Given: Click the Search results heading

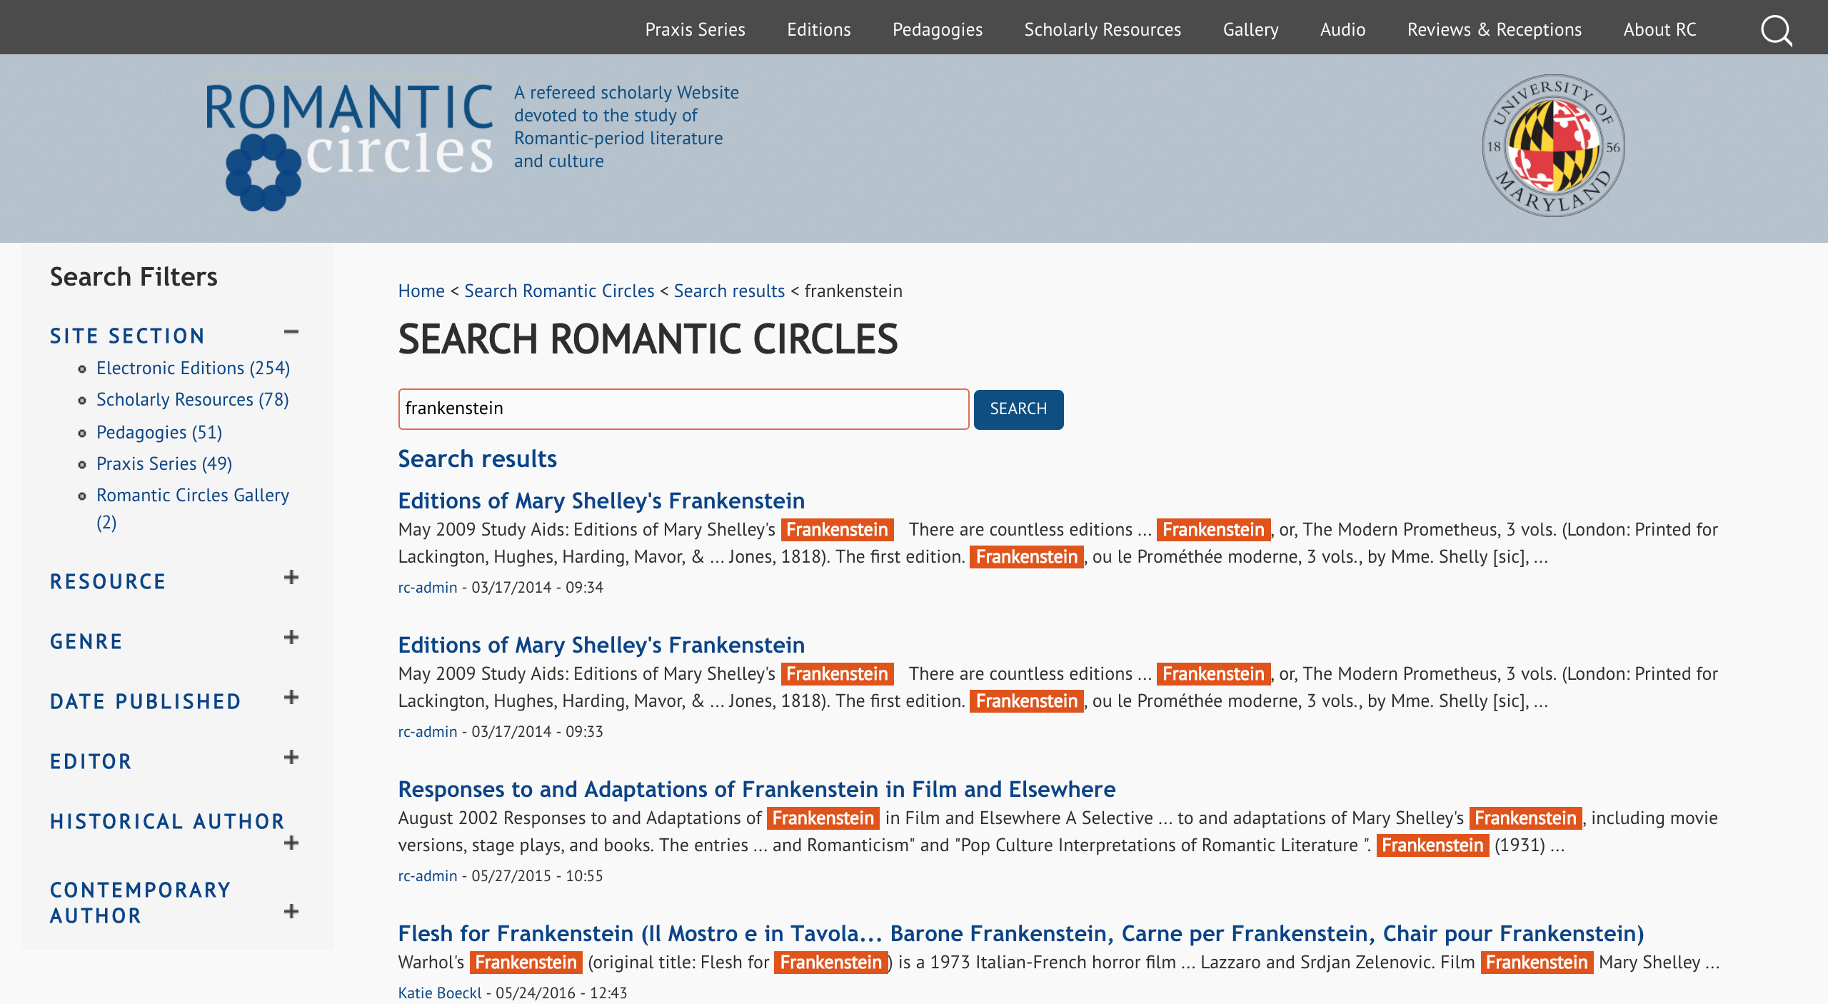Looking at the screenshot, I should point(478,459).
